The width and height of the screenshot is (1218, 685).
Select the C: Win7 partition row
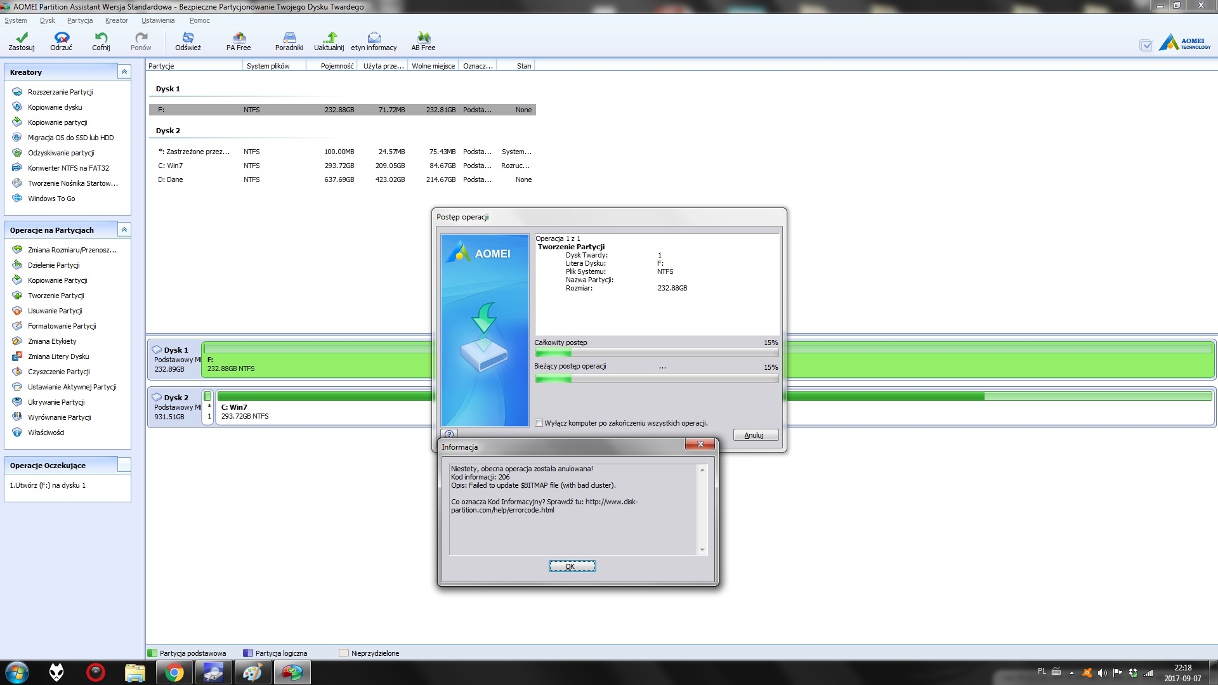tap(343, 166)
